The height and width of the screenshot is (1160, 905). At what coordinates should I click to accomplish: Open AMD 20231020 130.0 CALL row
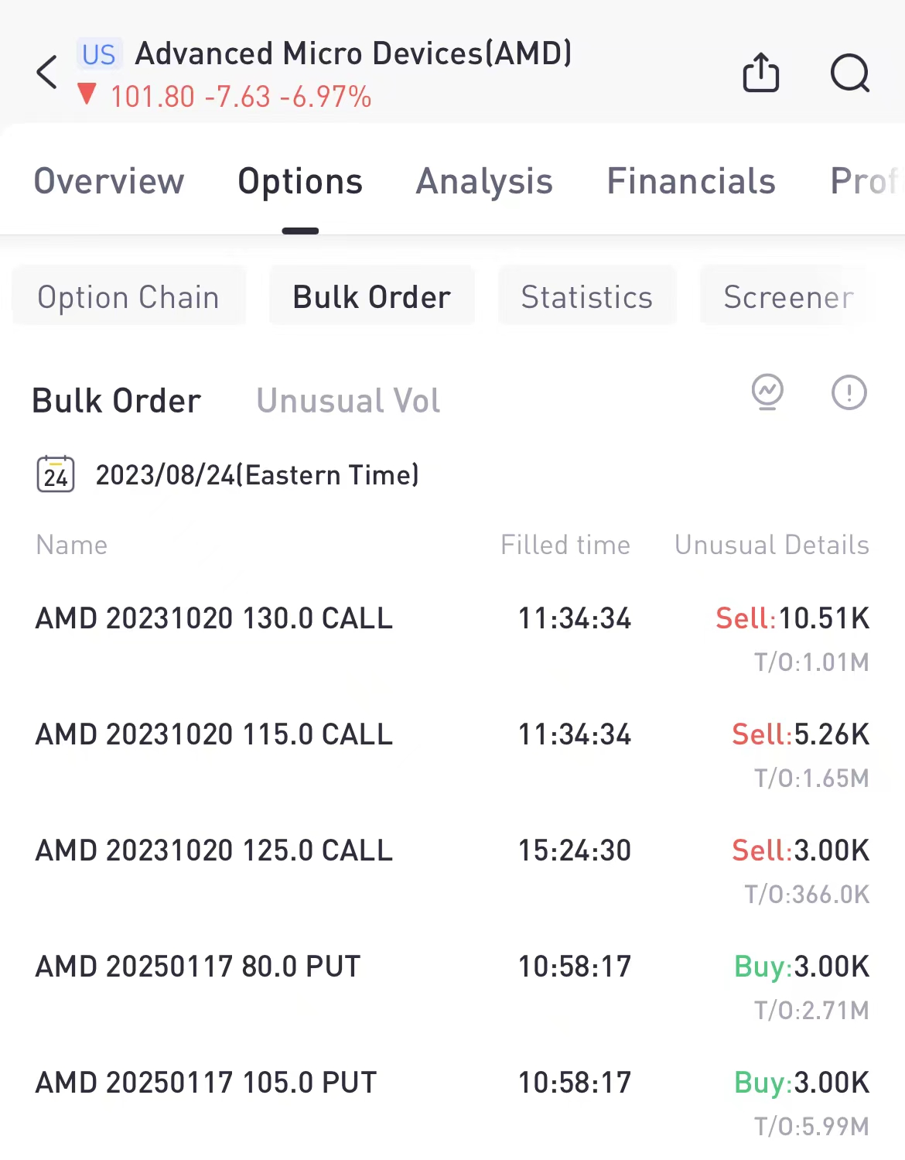click(214, 618)
